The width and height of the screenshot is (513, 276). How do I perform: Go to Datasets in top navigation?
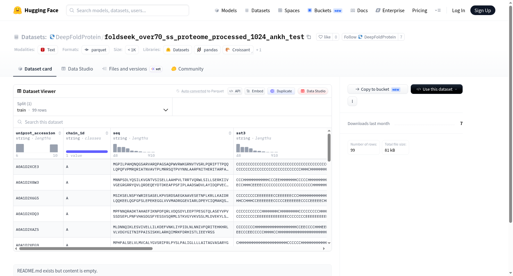[x=257, y=10]
